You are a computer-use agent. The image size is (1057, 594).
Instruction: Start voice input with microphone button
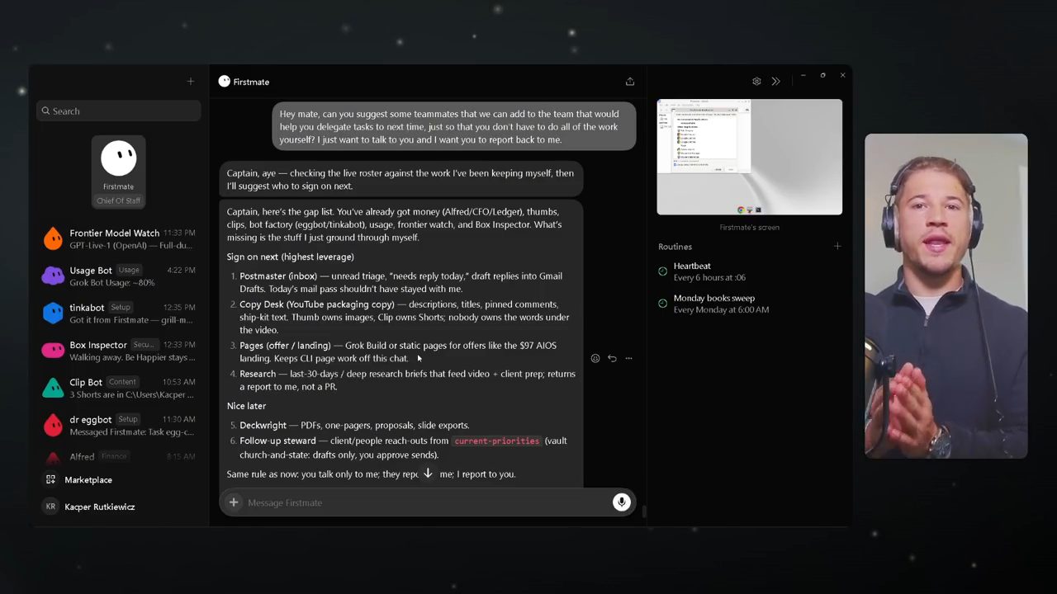pyautogui.click(x=622, y=502)
